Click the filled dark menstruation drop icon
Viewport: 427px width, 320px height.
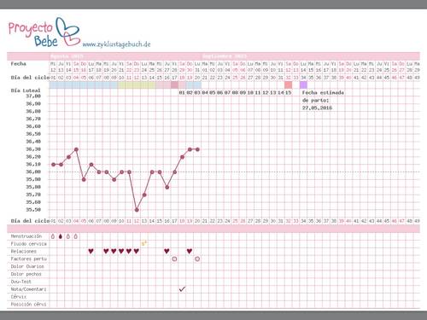61,236
